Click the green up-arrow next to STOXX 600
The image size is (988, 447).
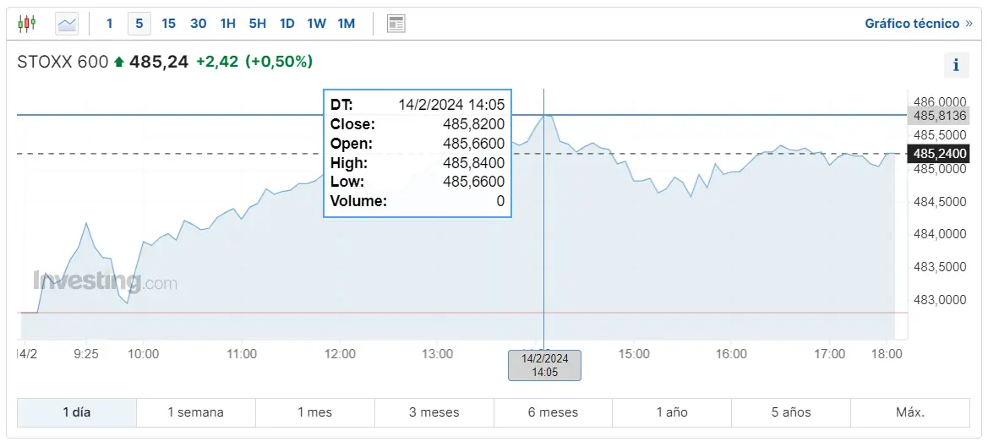click(x=119, y=62)
